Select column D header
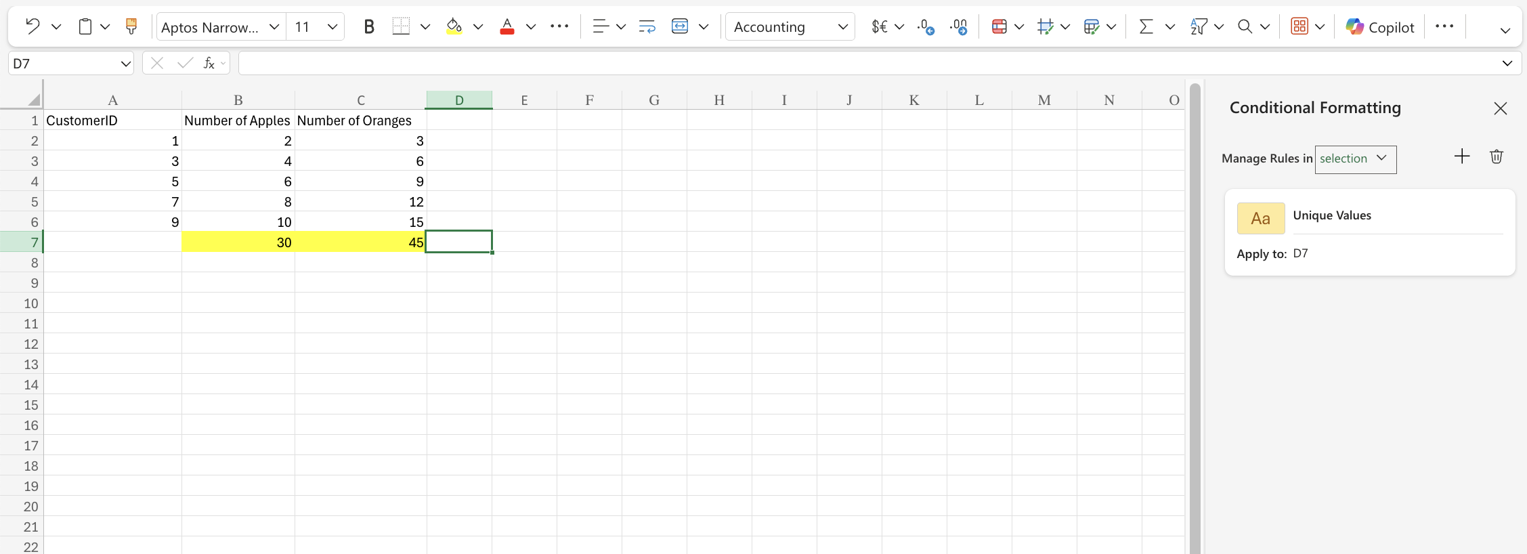The height and width of the screenshot is (554, 1527). 459,100
